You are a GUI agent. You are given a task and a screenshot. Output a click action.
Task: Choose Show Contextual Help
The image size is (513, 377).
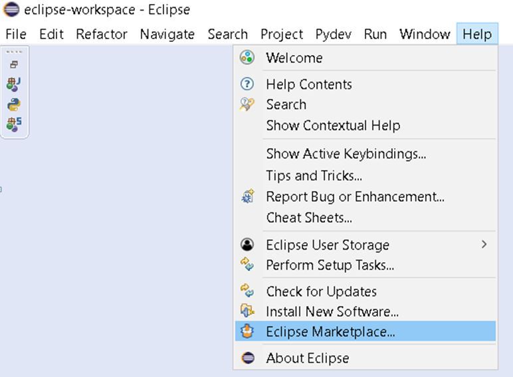point(365,125)
